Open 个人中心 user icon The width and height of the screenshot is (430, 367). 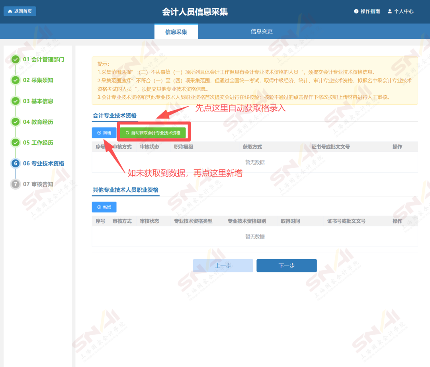[x=389, y=12]
